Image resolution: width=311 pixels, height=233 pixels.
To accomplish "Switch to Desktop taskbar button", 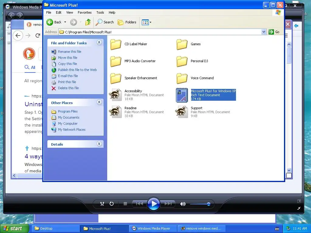I will [55, 228].
